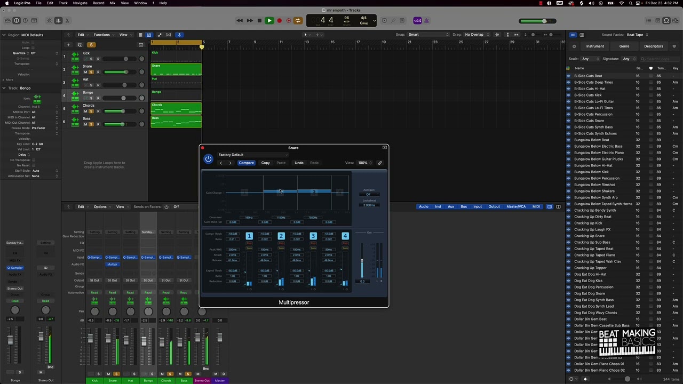Viewport: 683px width, 384px height.
Task: Mute the Snare track
Action: coord(85,72)
